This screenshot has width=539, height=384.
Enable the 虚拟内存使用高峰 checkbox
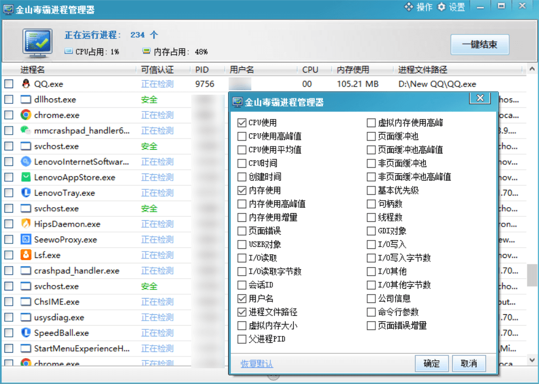371,123
